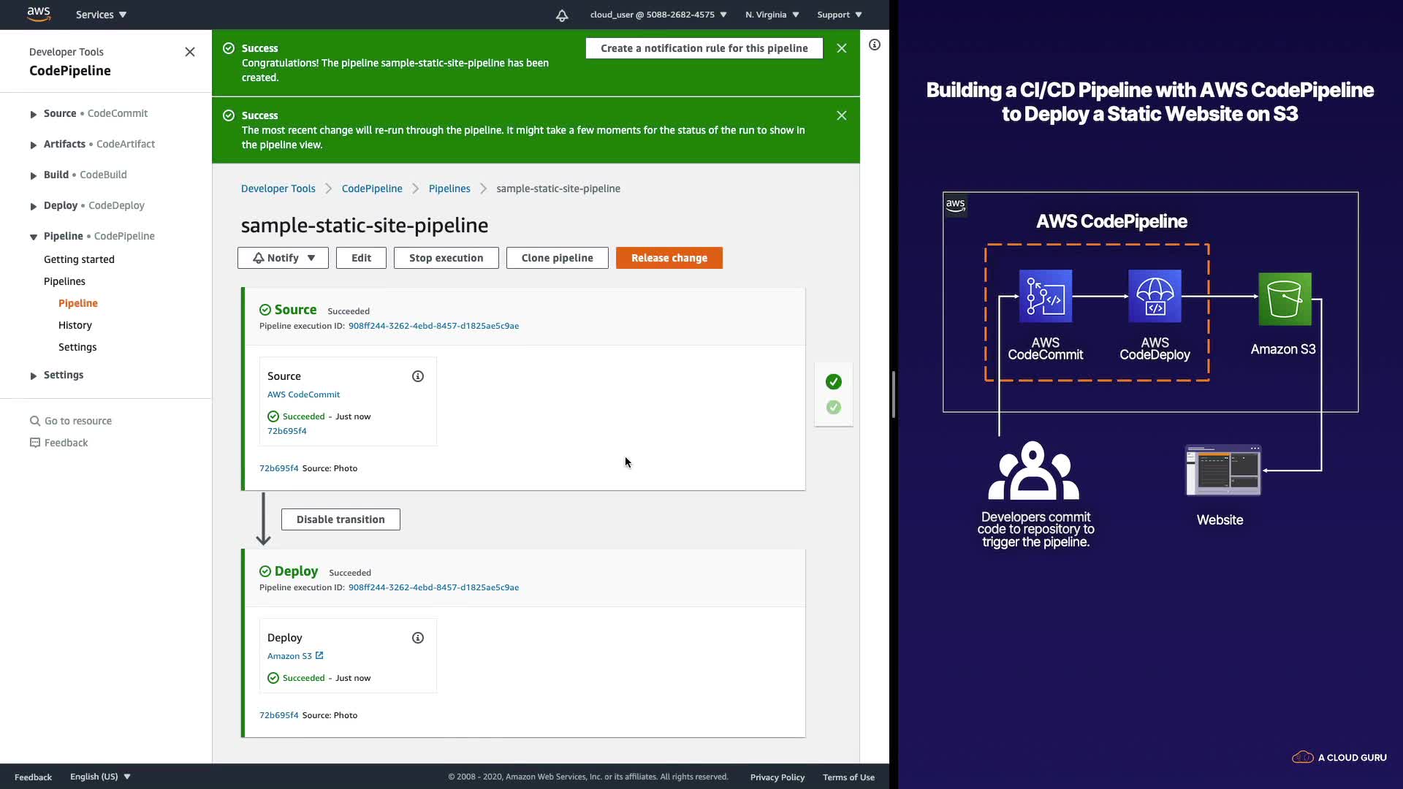Open the Source pipeline execution ID link

(x=433, y=326)
